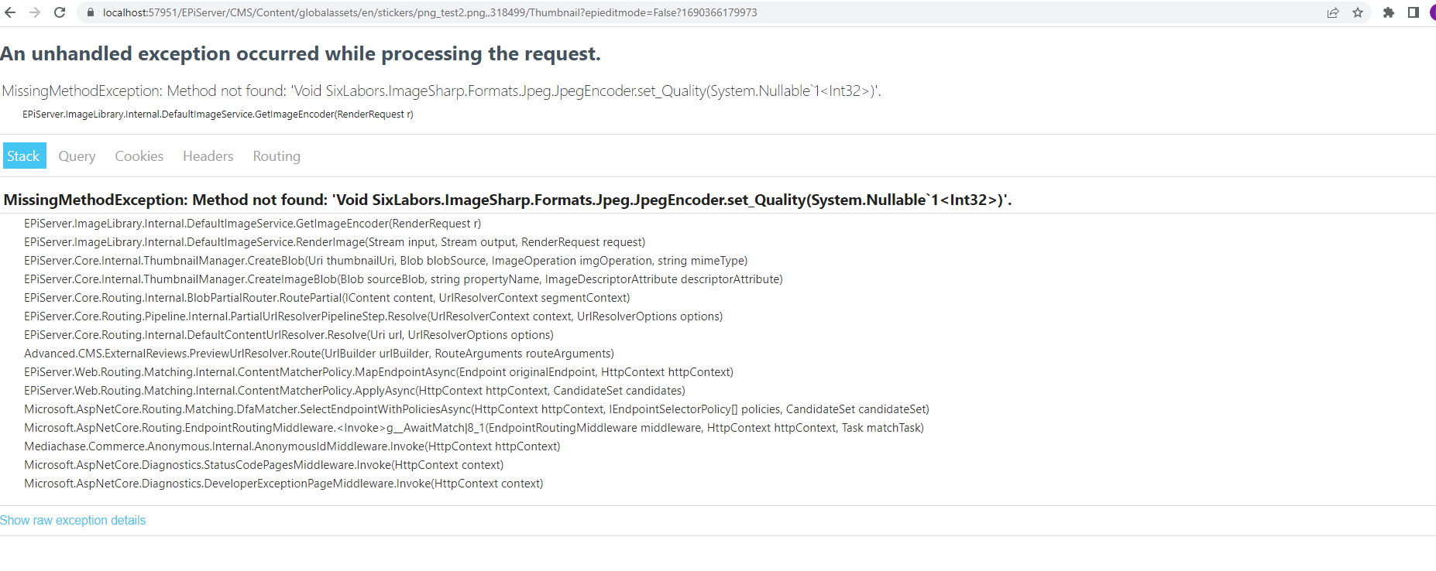Click the bold MissingMethodException stack heading
The width and height of the screenshot is (1436, 571).
tap(507, 200)
